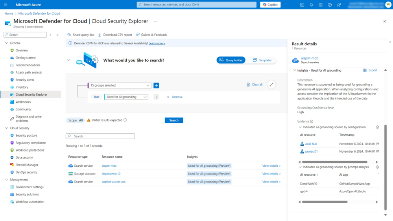Screen dimensions: 393x221
Task: Open Overview in sidebar
Action: [x=22, y=50]
